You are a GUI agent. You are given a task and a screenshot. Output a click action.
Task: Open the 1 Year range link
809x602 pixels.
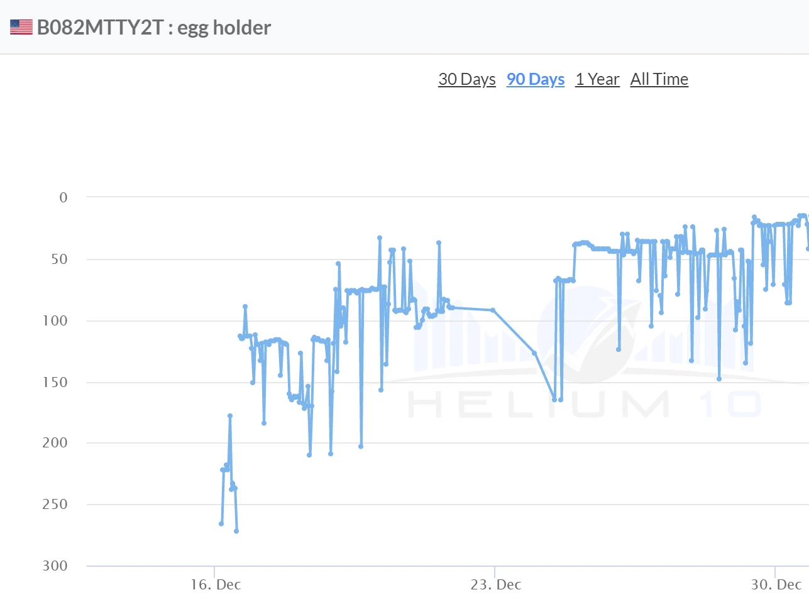(x=597, y=79)
